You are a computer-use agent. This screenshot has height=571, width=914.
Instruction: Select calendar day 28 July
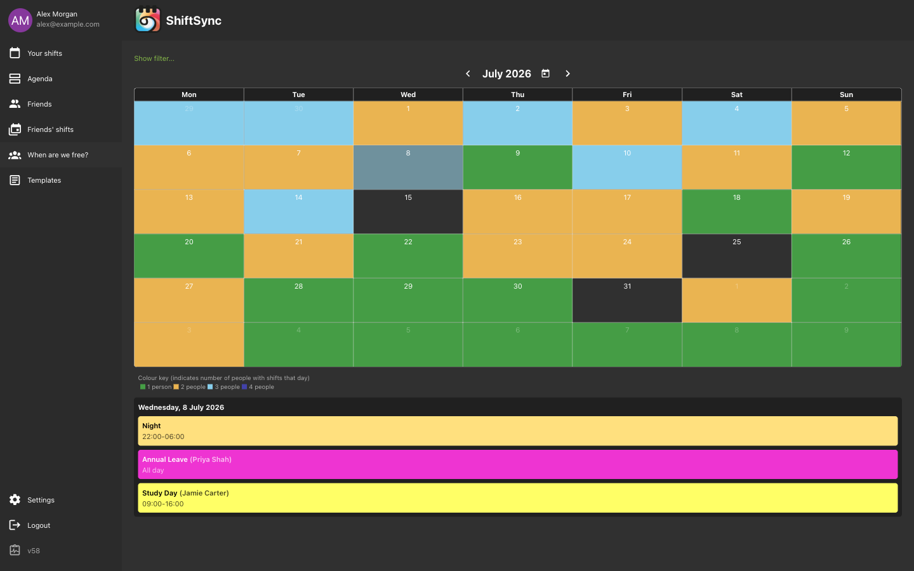click(298, 300)
